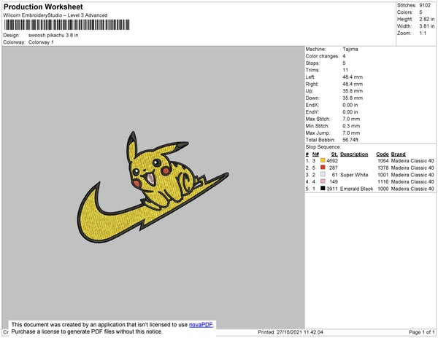Screen dimensions: 438x338
Task: Click 'Wilcom EmbroideryStudio – Level 3 Advanced' text
Action: [x=55, y=15]
